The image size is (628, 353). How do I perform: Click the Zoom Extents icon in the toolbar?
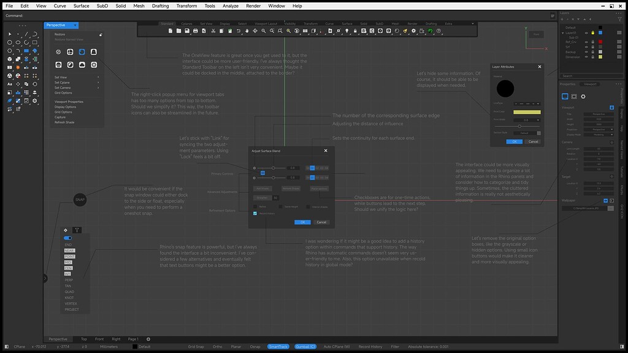[280, 30]
